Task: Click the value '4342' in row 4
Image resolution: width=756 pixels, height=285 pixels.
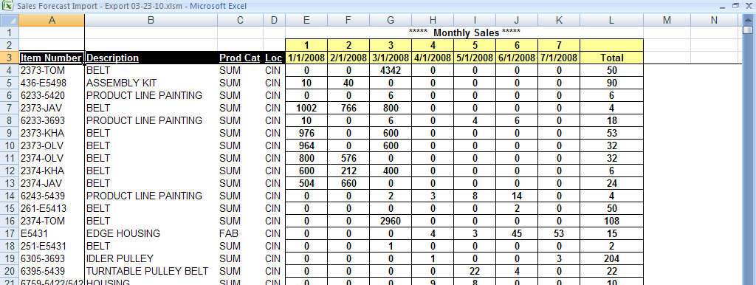Action: point(391,70)
